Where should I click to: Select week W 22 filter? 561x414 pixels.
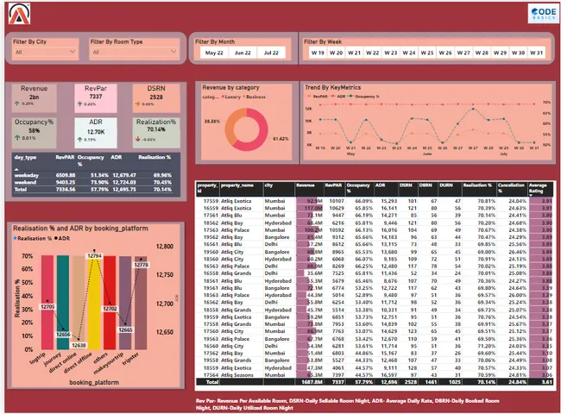click(x=373, y=53)
